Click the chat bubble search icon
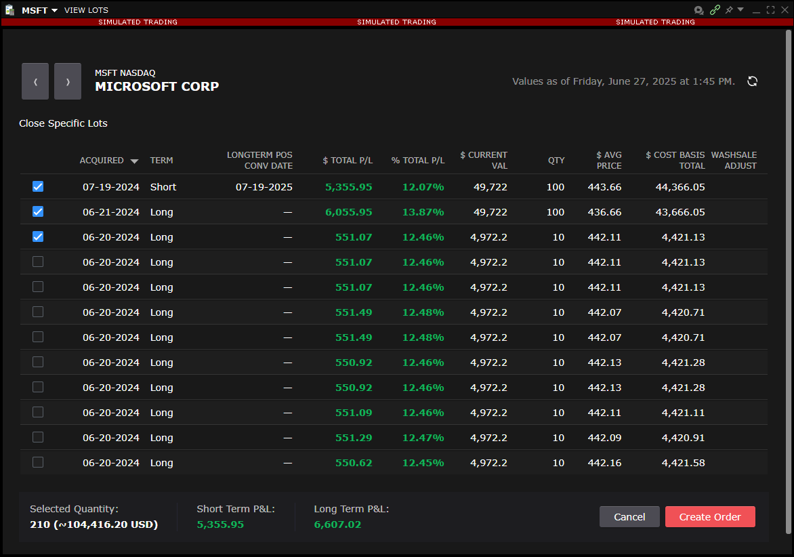This screenshot has width=794, height=557. click(x=698, y=10)
